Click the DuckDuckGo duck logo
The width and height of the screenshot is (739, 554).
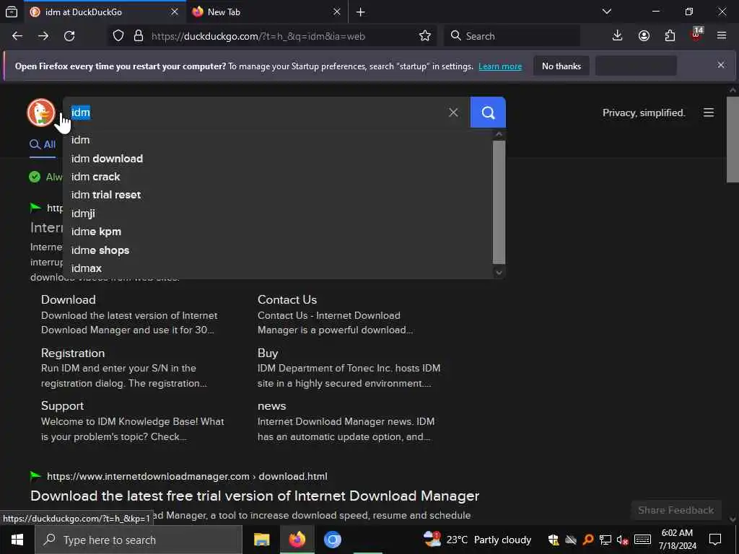tap(41, 113)
